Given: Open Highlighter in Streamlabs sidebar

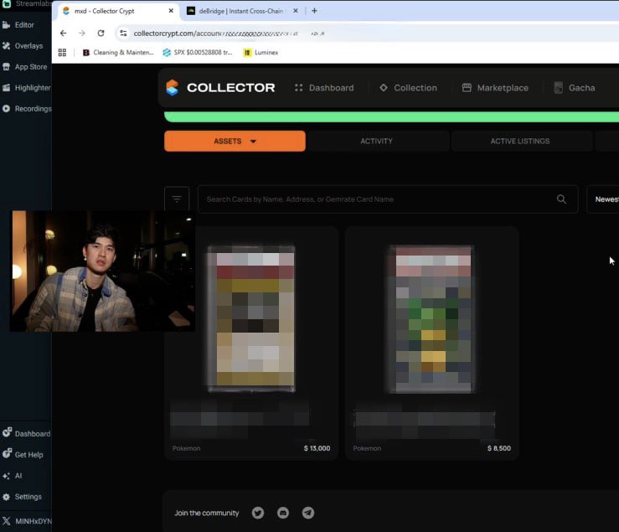Looking at the screenshot, I should pos(27,88).
